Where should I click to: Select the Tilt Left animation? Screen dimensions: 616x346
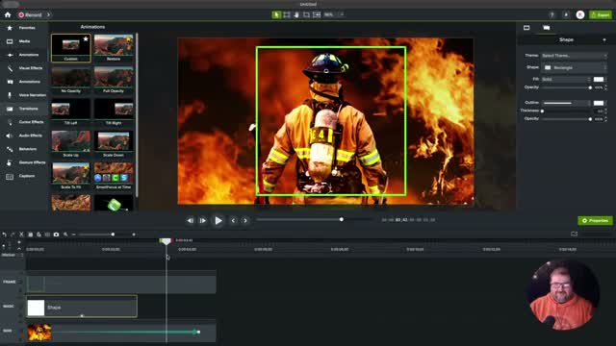click(70, 111)
